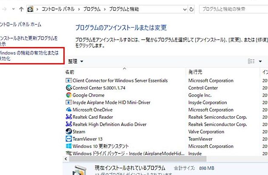Select the Steam program icon
The width and height of the screenshot is (268, 175).
(69, 132)
